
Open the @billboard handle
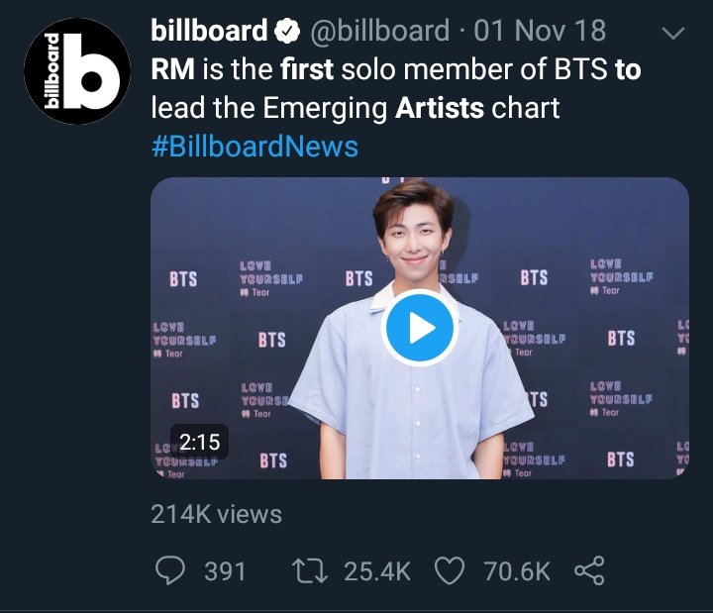pos(379,31)
